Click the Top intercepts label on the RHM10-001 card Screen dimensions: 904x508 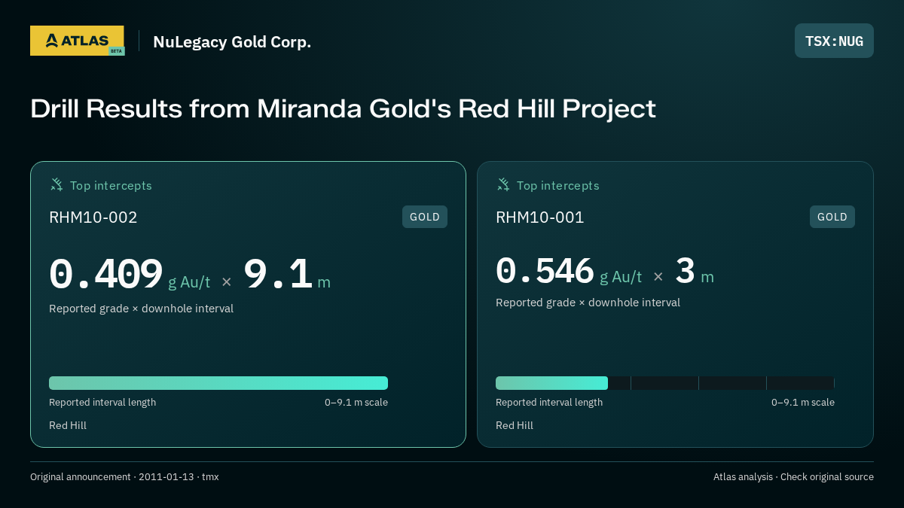tap(557, 185)
